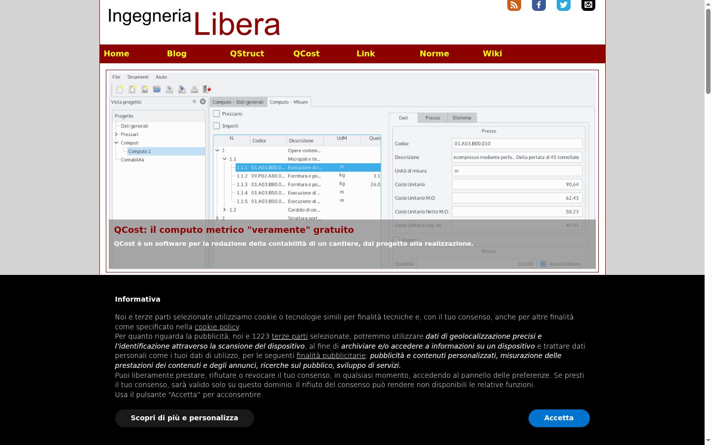The width and height of the screenshot is (712, 445).
Task: Click the vertical scrollbar thumb
Action: (708, 51)
